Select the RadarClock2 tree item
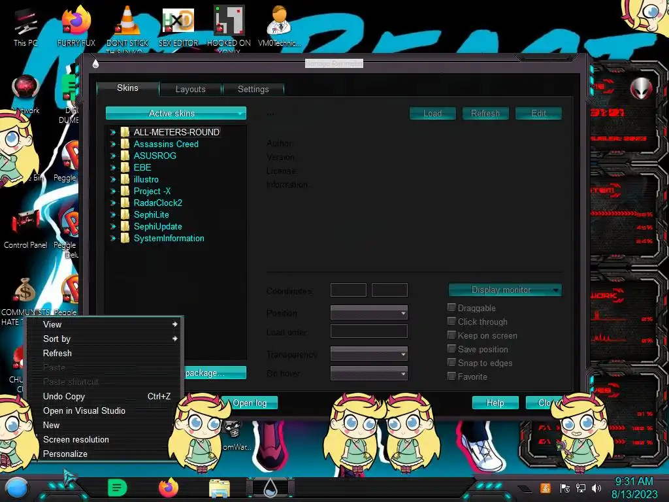669x502 pixels. point(158,203)
